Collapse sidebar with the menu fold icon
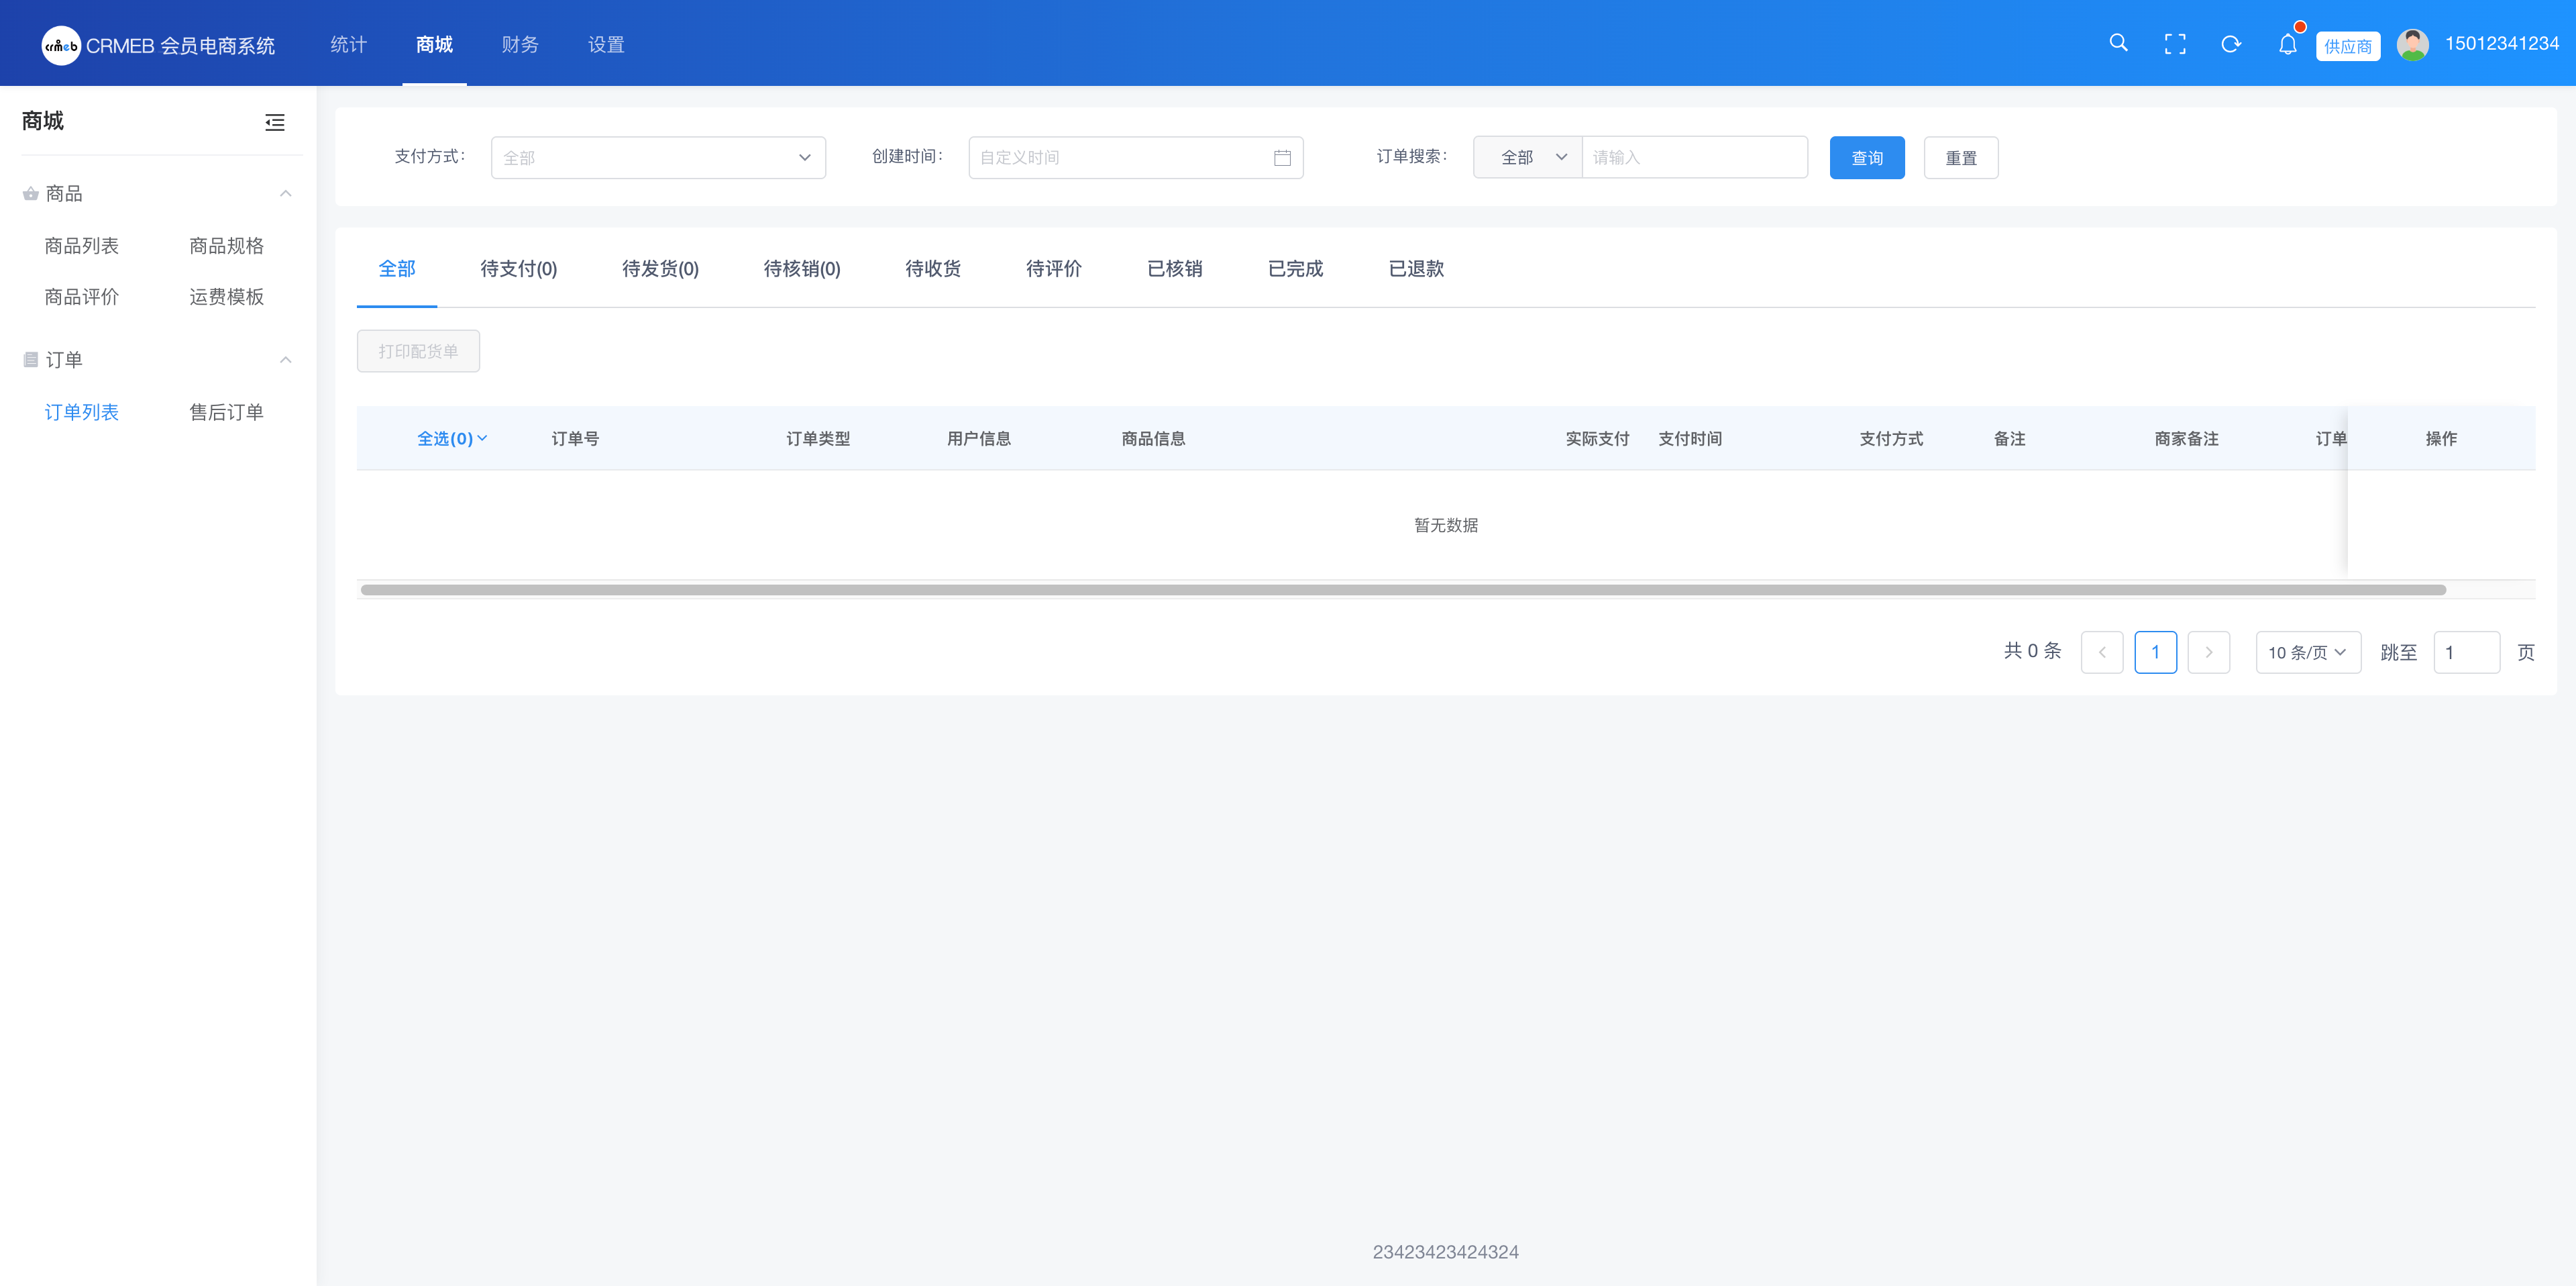2576x1286 pixels. pos(275,122)
